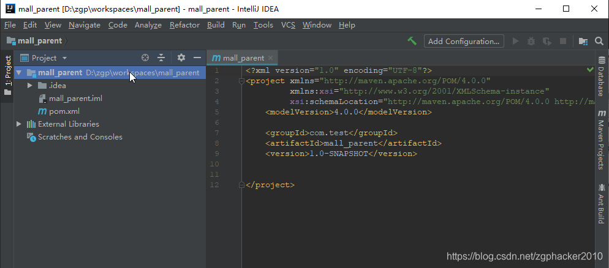Open the Run menu
609x268 pixels.
(239, 25)
